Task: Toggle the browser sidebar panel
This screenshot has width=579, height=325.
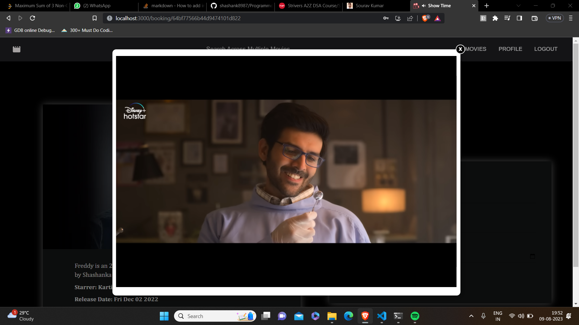Action: tap(519, 18)
